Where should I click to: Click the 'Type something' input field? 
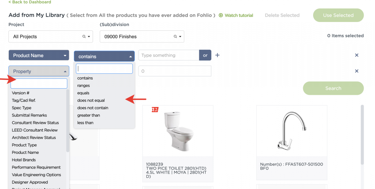(168, 55)
